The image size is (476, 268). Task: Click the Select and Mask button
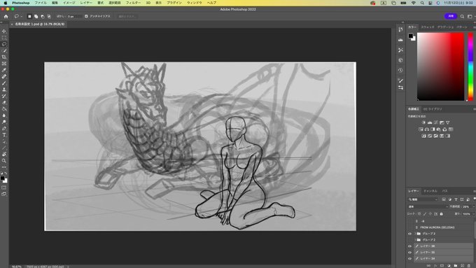(x=127, y=16)
